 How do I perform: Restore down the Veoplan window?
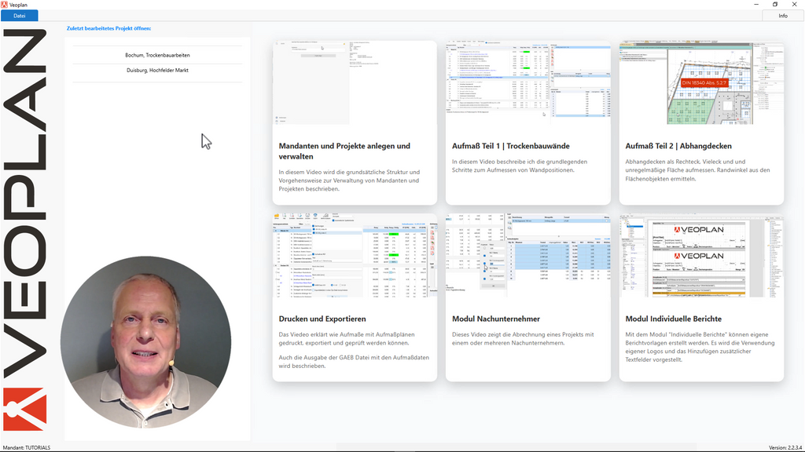pos(774,4)
